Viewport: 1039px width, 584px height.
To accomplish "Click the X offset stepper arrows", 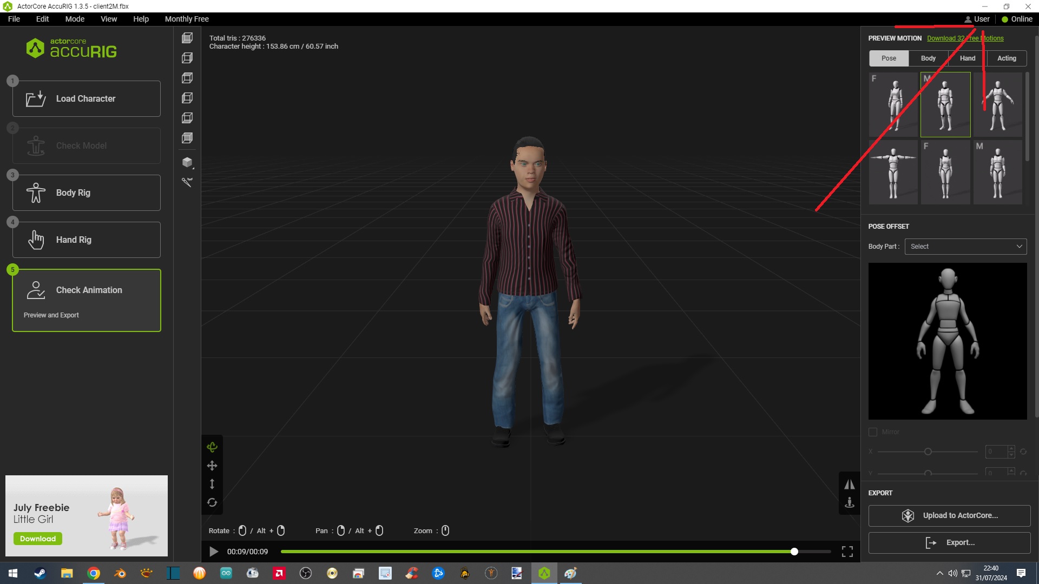I will point(1011,452).
